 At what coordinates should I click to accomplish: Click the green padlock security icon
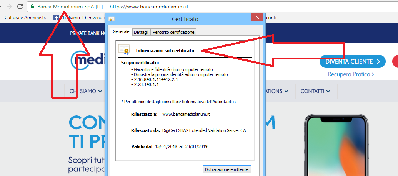tap(32, 7)
